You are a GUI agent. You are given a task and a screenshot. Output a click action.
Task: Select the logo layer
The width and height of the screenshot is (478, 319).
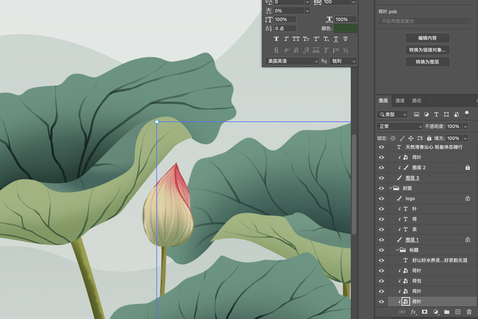point(432,199)
